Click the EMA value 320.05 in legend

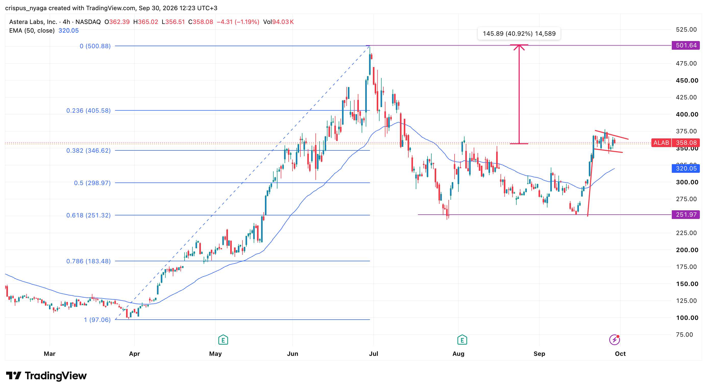[69, 31]
